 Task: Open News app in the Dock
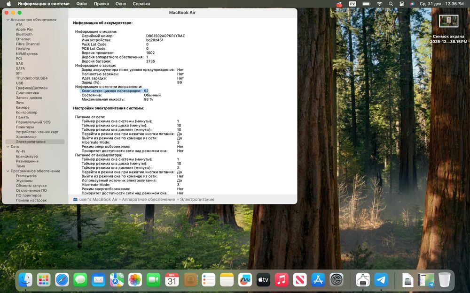300,280
